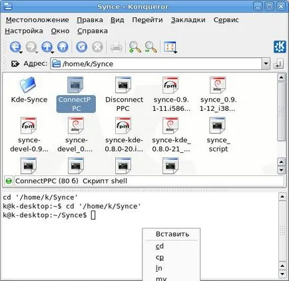Expand the address history dropdown
Viewport: 289px width, 281px height.
coord(266,64)
